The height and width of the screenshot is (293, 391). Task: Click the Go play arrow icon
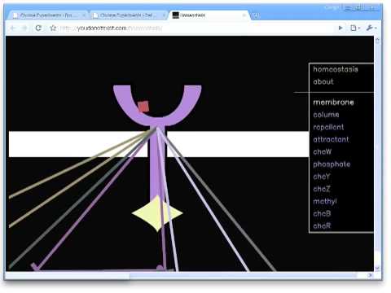pos(340,28)
